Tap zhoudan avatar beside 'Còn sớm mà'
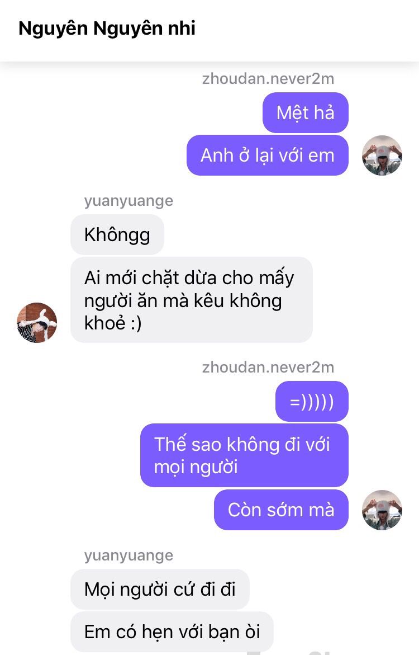419x655 pixels. (382, 510)
